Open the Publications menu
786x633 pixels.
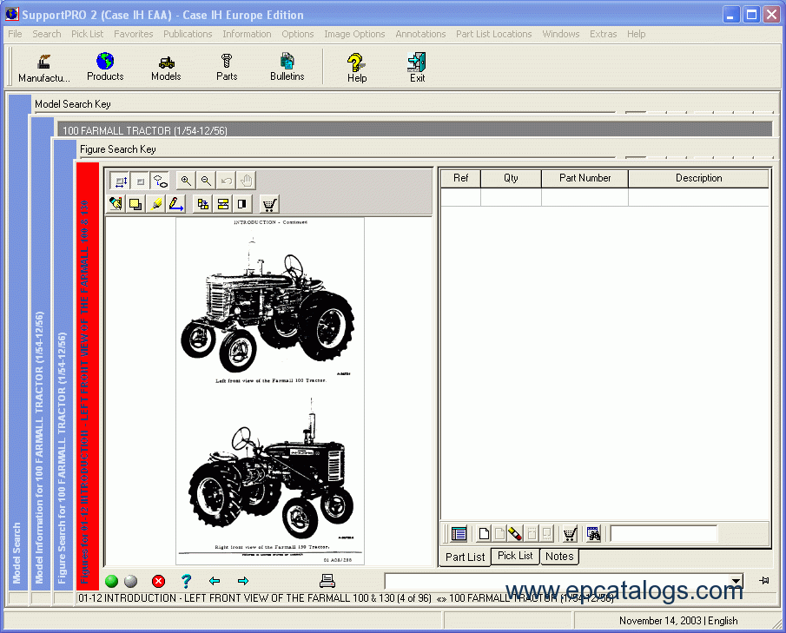click(188, 34)
